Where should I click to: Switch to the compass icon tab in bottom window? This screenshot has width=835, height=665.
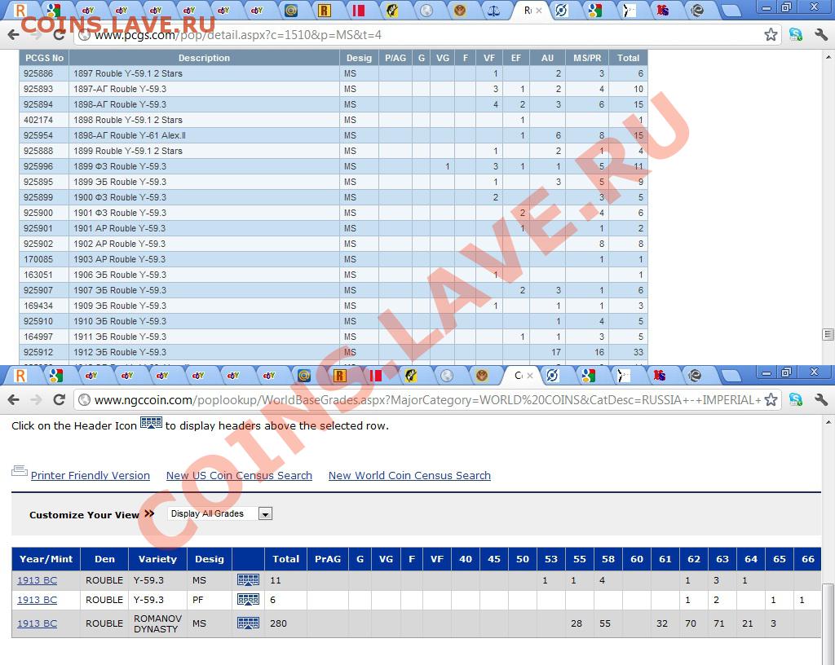coord(553,376)
